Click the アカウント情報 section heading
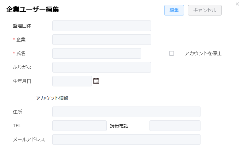 click(52, 98)
